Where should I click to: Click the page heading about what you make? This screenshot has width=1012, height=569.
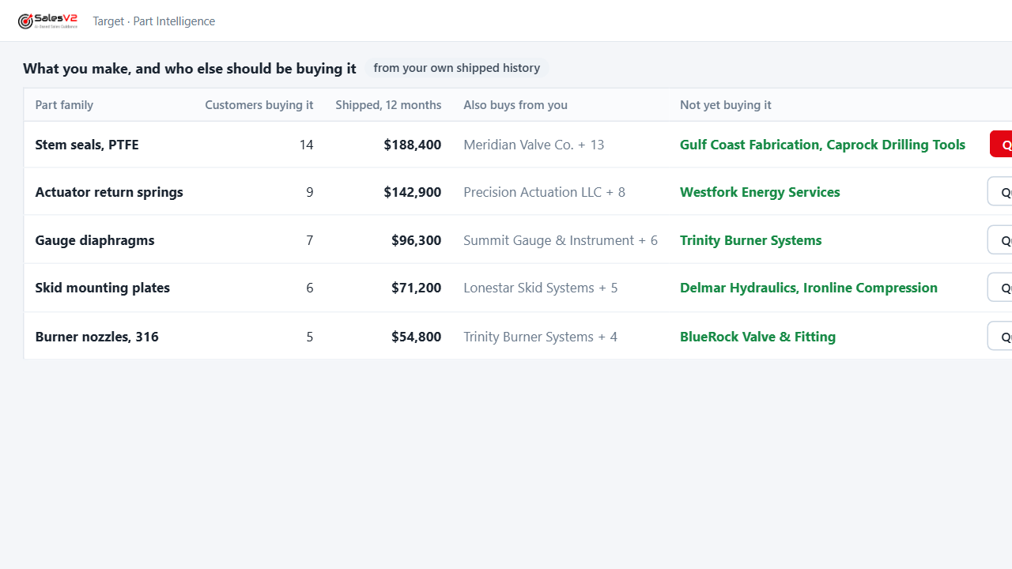[x=190, y=69]
